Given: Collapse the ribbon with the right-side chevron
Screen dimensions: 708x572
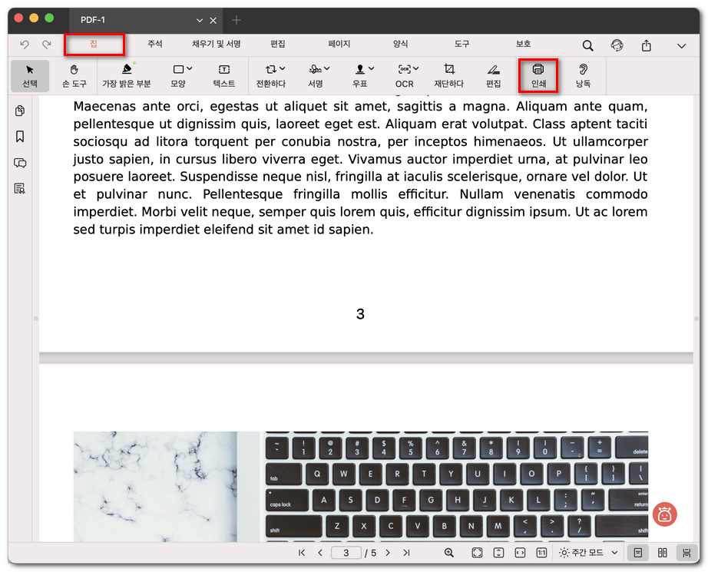Looking at the screenshot, I should 682,45.
